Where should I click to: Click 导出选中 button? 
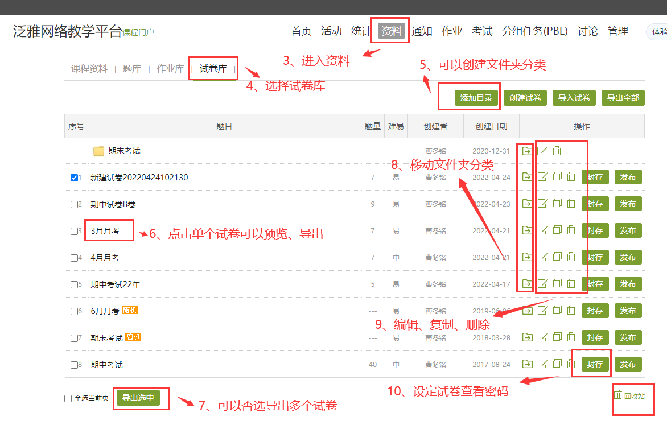click(138, 398)
